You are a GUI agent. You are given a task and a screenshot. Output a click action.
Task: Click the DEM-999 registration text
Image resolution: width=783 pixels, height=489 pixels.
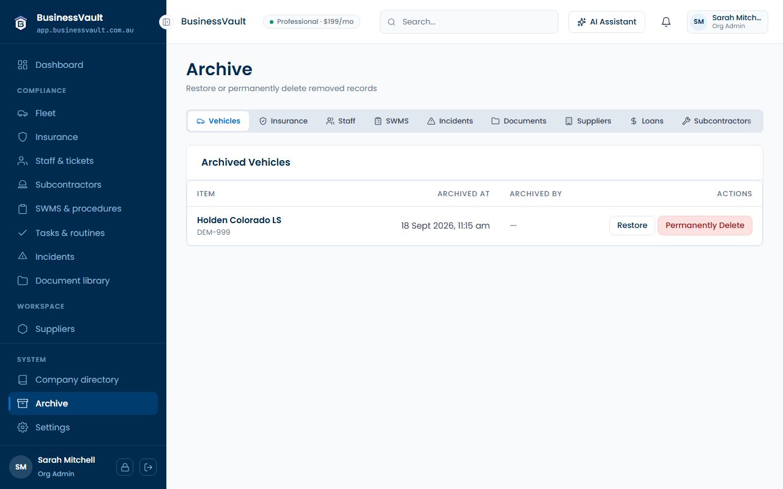tap(213, 232)
